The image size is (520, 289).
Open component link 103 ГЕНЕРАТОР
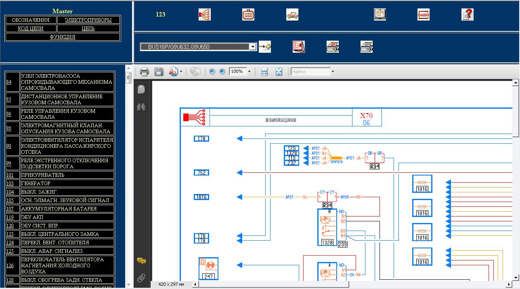pyautogui.click(x=10, y=184)
